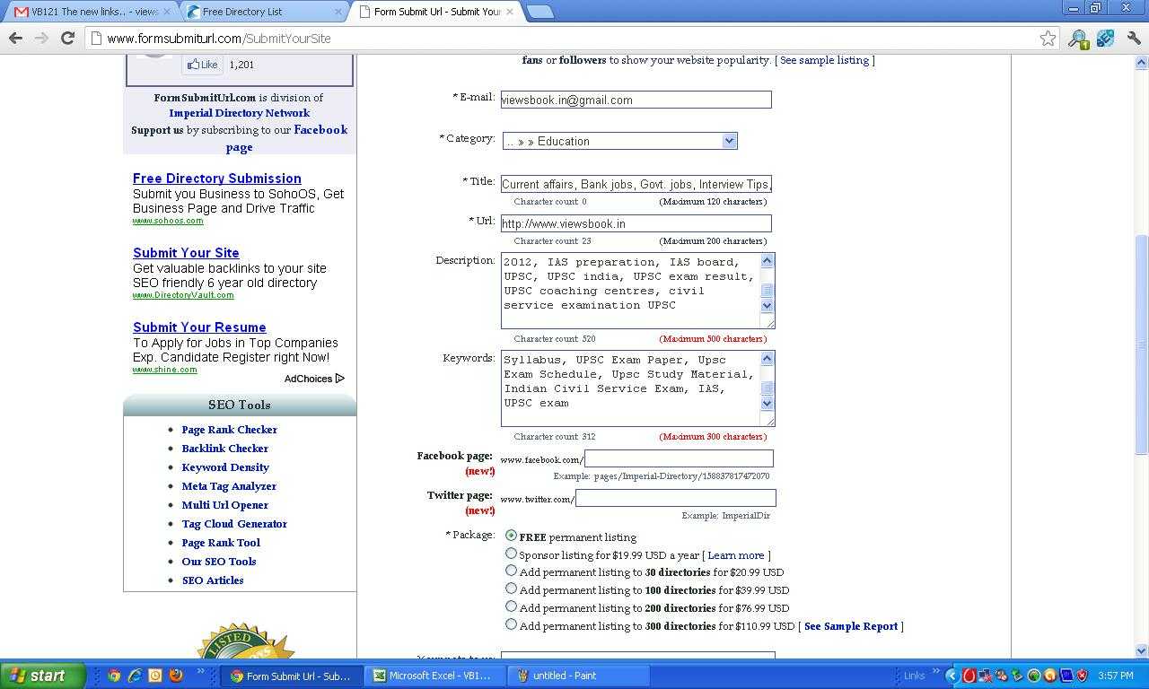Image resolution: width=1149 pixels, height=689 pixels.
Task: Show hidden system tray icons arrow
Action: (952, 676)
